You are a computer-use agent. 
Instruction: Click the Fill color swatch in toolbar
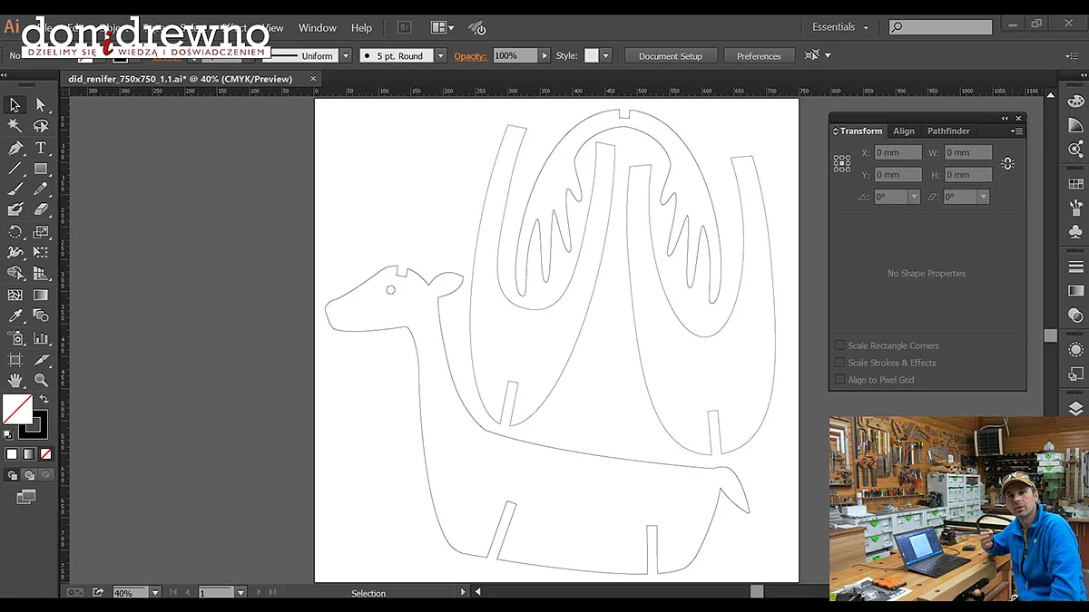(x=17, y=409)
